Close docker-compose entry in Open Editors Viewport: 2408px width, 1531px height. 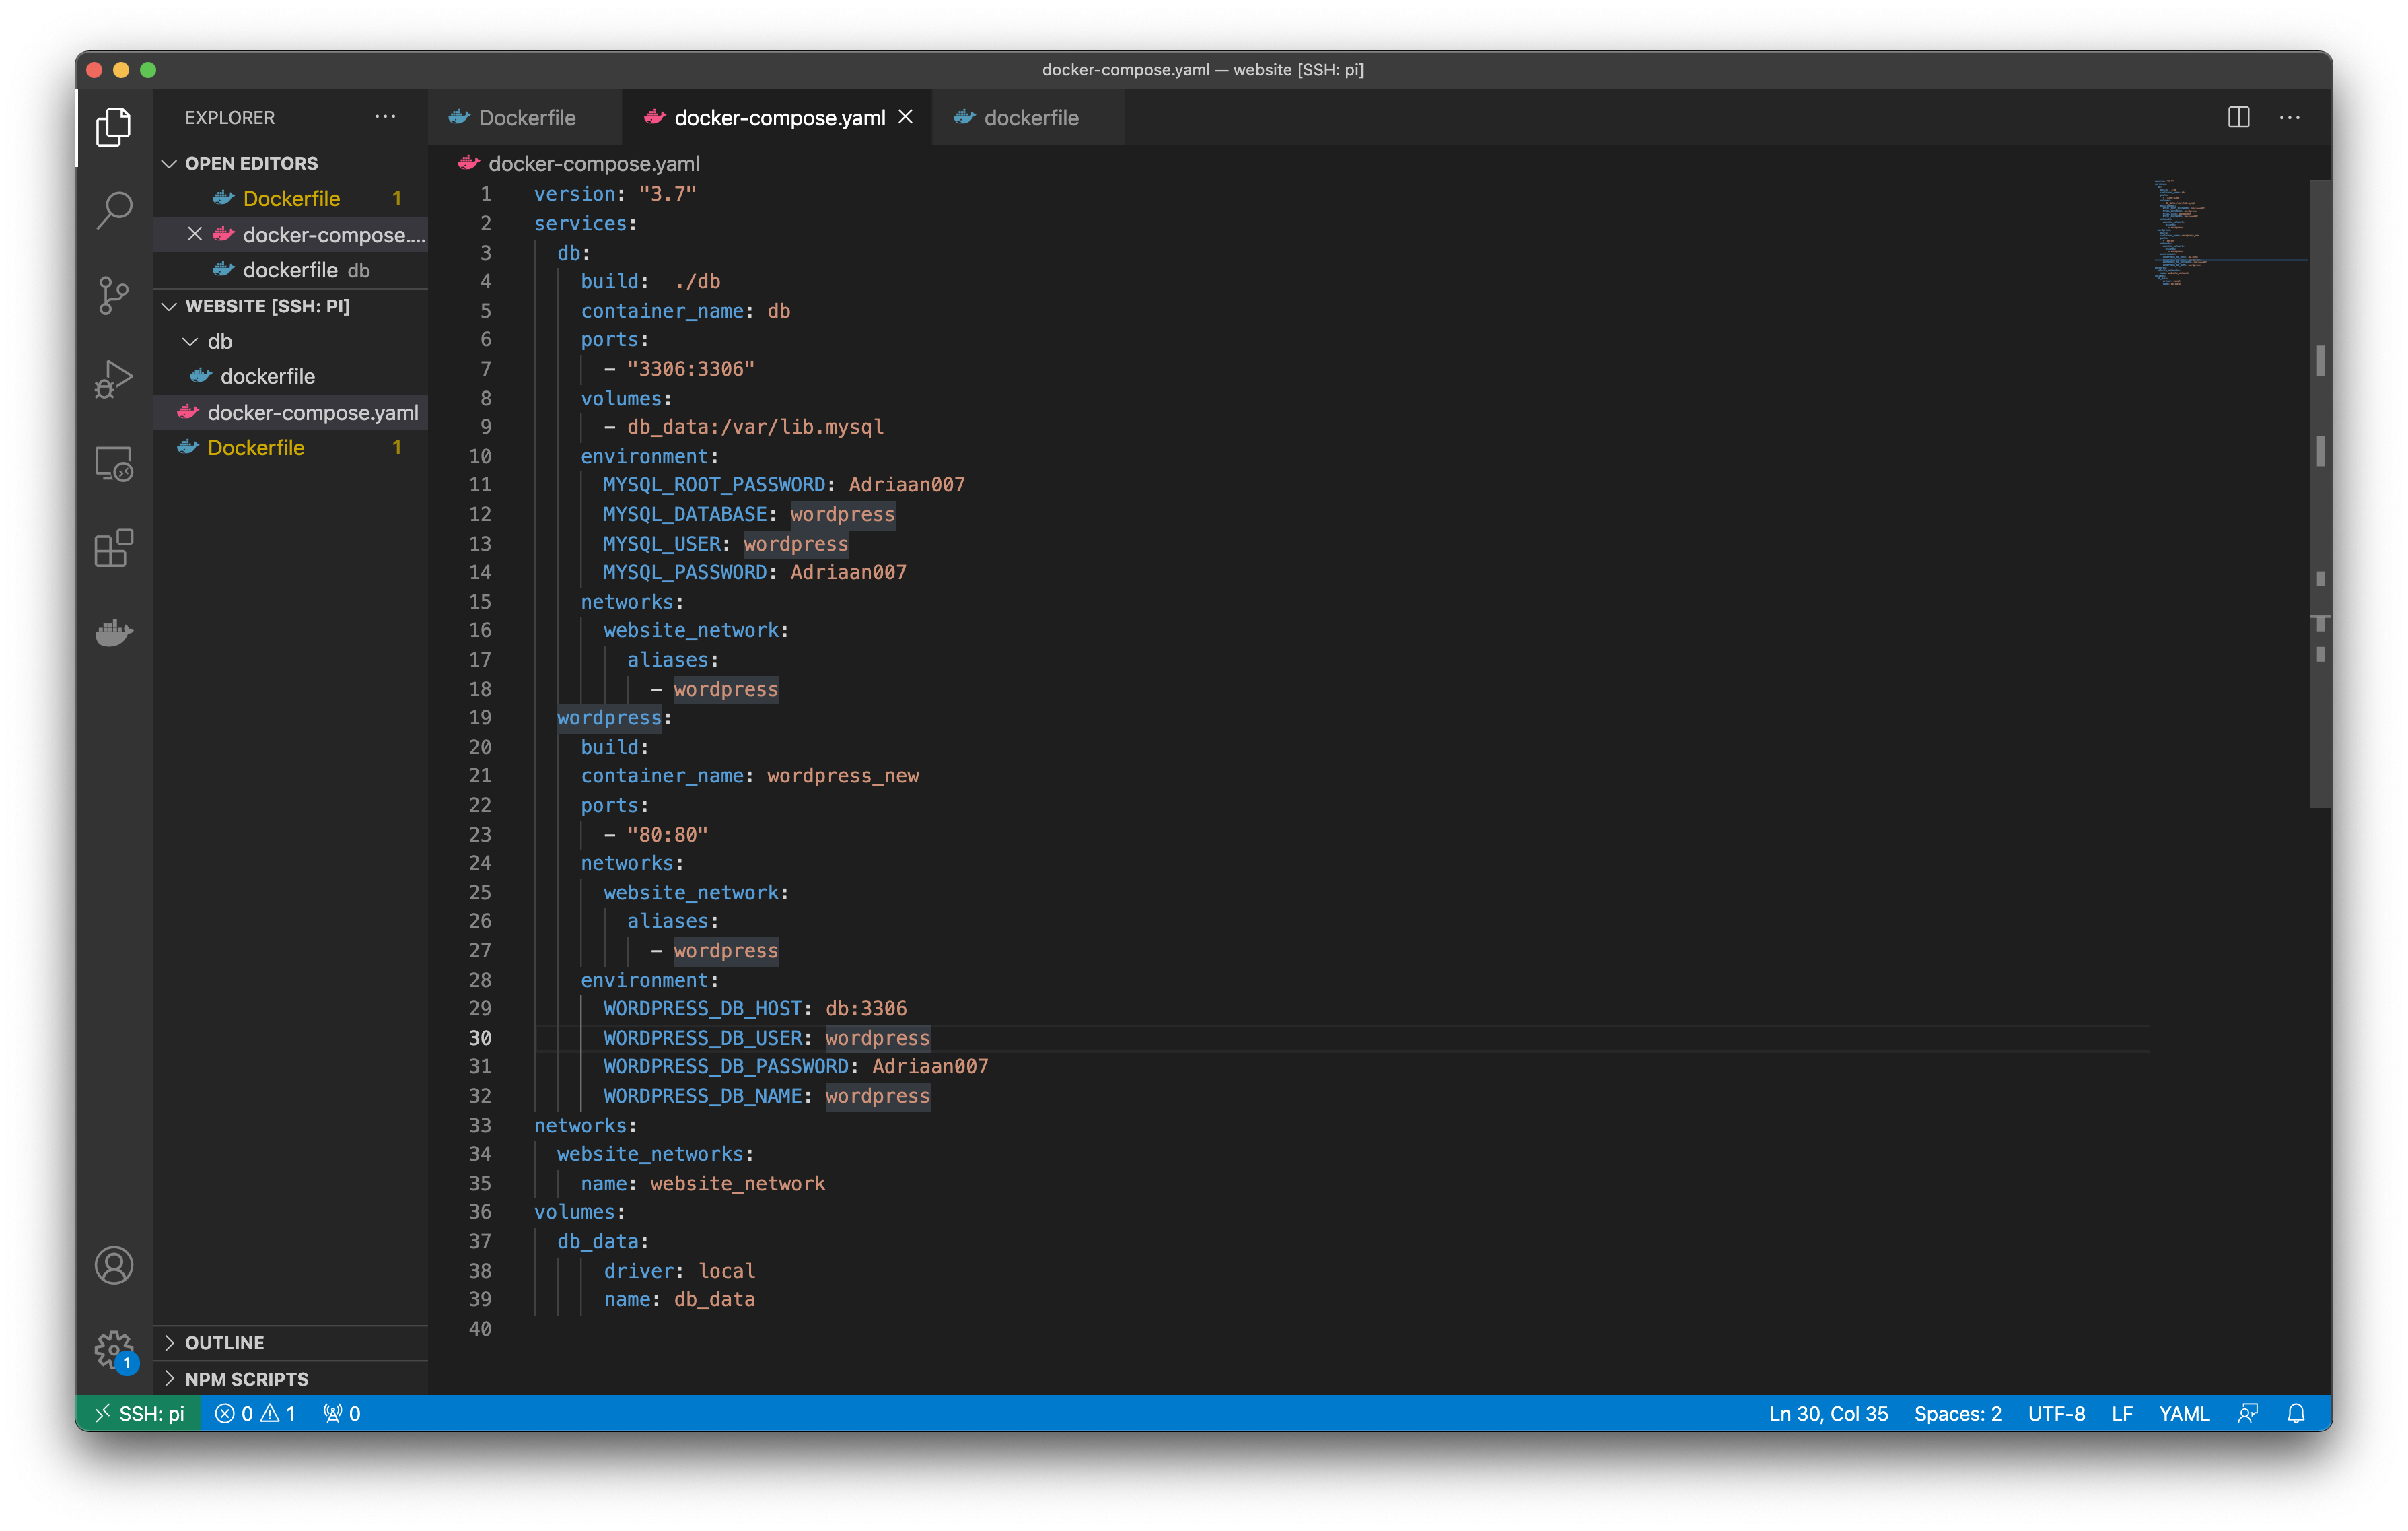(195, 234)
